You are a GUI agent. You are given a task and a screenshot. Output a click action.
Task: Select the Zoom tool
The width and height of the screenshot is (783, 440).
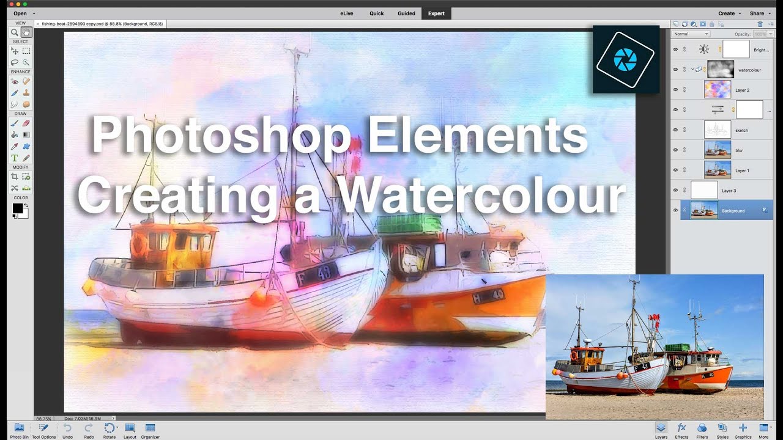click(x=15, y=32)
